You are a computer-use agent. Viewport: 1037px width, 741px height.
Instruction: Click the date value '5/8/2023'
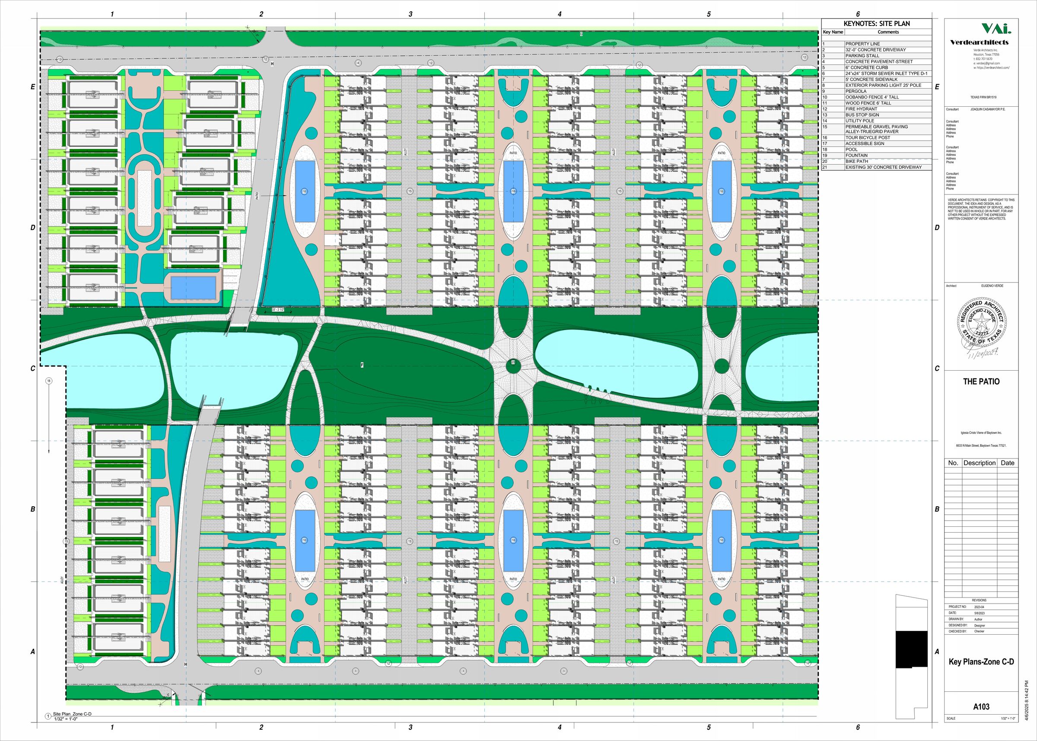coord(980,613)
